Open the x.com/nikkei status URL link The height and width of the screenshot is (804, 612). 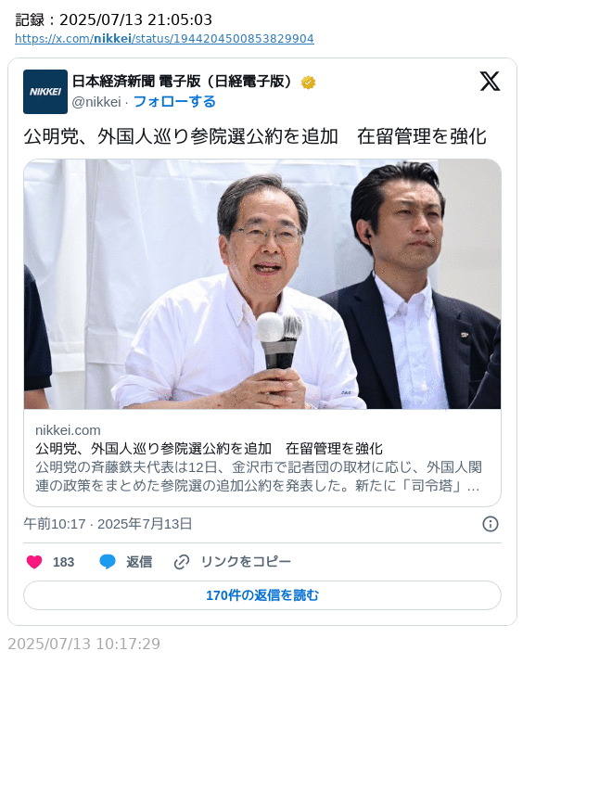pyautogui.click(x=164, y=38)
